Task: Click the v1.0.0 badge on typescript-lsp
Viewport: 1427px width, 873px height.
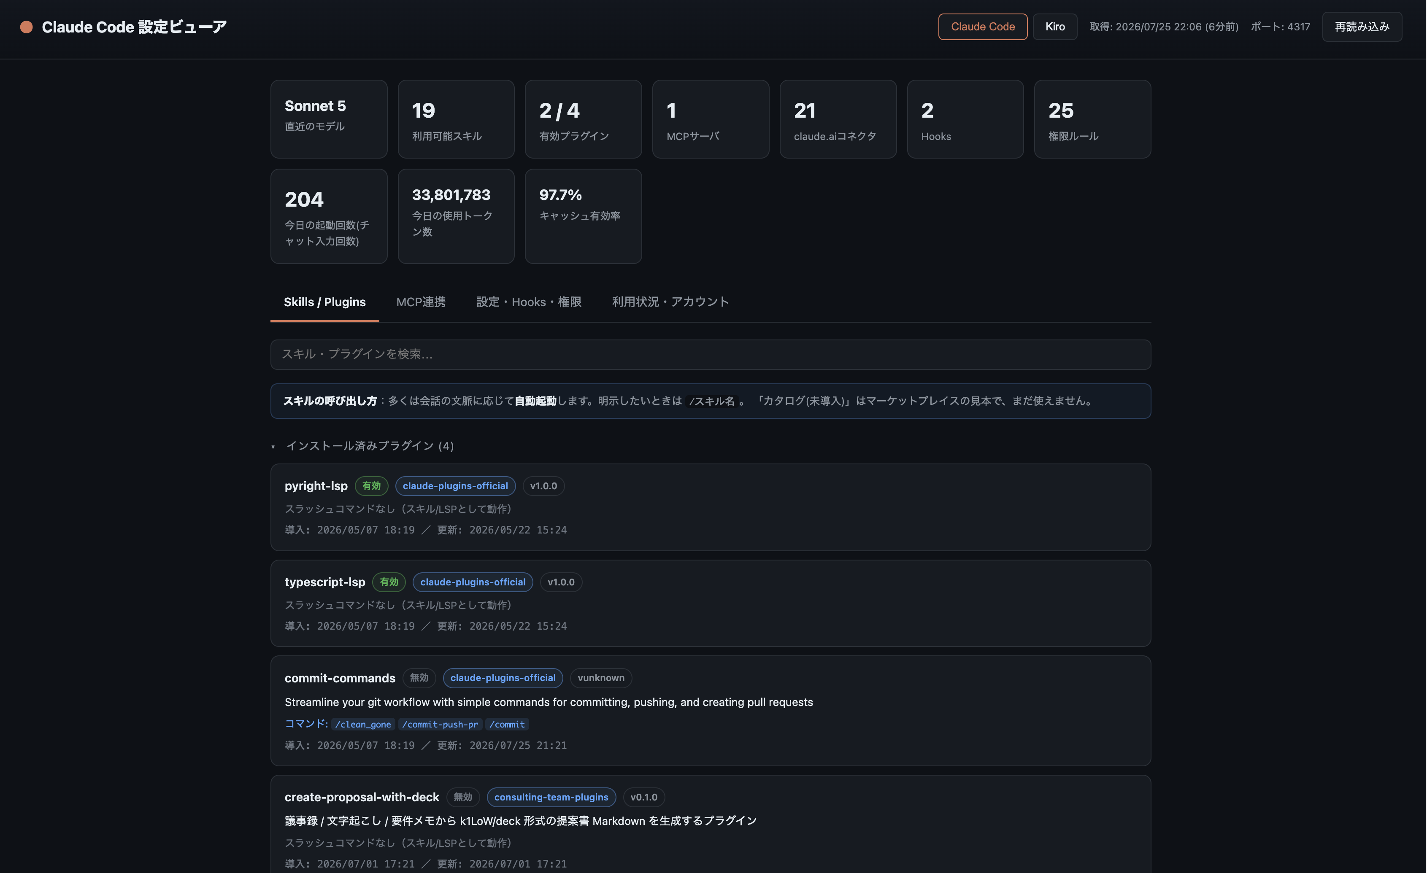Action: 561,582
